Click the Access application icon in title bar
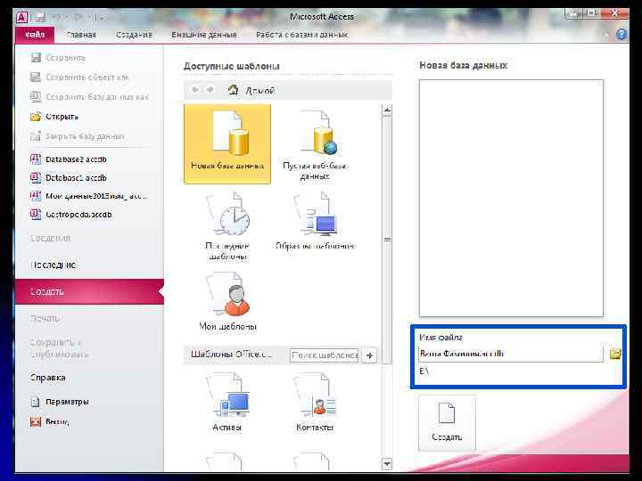The height and width of the screenshot is (481, 642). 21,18
